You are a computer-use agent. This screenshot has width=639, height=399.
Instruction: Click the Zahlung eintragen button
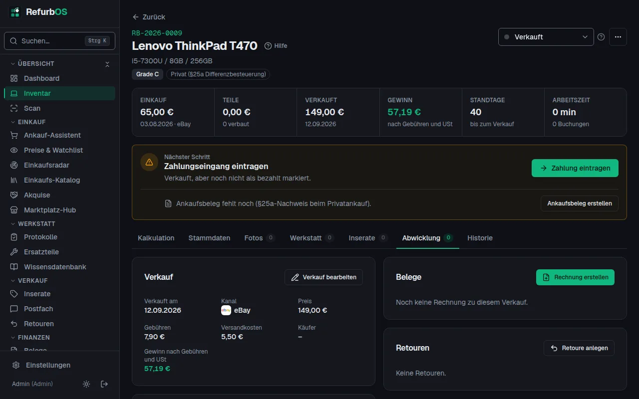(x=575, y=168)
